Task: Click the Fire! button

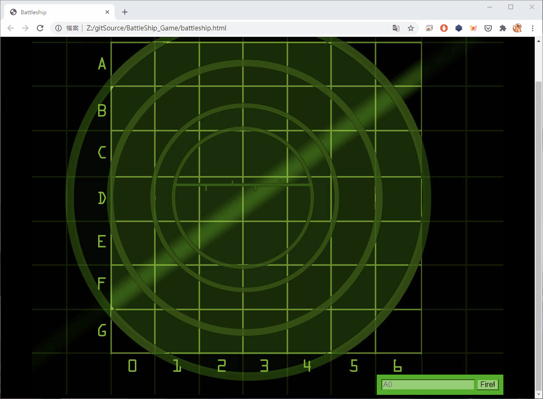Action: [488, 384]
